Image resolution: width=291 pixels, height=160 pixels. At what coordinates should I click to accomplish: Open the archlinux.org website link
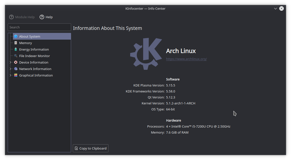point(186,59)
